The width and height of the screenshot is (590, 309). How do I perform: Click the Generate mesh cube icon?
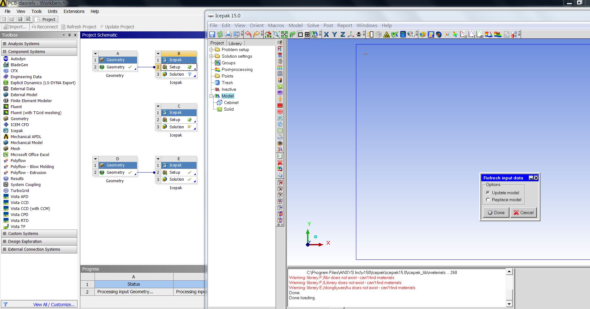point(378,34)
